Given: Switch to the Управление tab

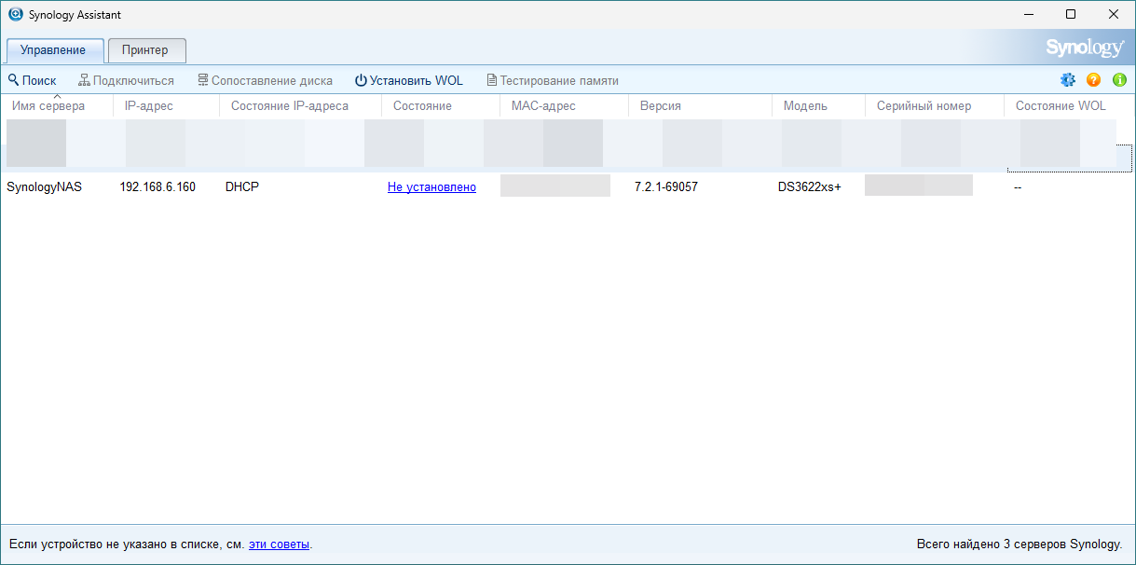Looking at the screenshot, I should point(53,50).
